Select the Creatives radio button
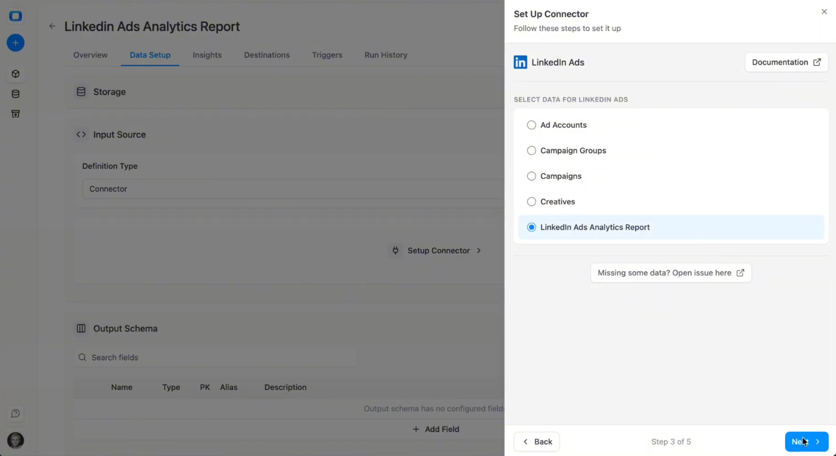The image size is (836, 456). point(531,202)
